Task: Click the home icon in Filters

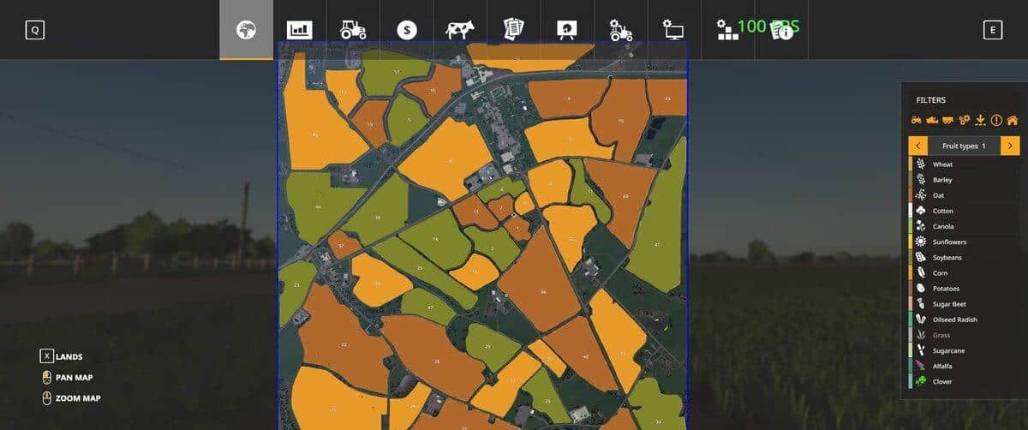Action: (x=1012, y=121)
